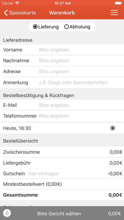Tap Bitte Gericht wählen button
This screenshot has width=124, height=220.
[59, 214]
